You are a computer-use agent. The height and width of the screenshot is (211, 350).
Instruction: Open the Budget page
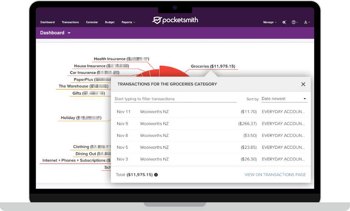(x=110, y=22)
